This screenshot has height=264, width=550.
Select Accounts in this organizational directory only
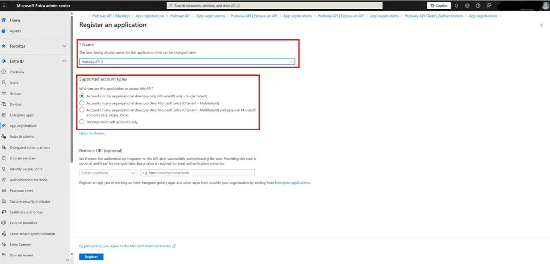click(82, 96)
